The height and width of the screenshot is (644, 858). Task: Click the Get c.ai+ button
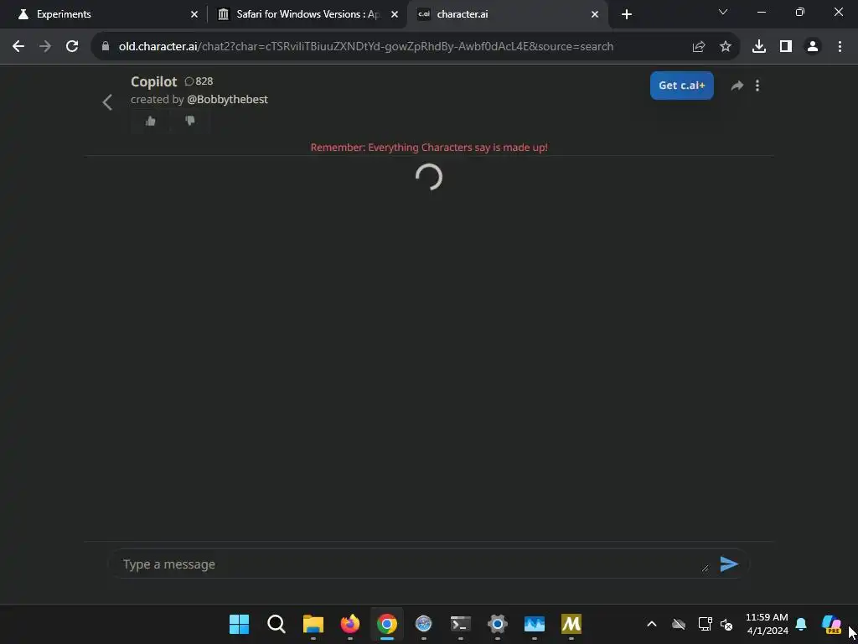[681, 86]
